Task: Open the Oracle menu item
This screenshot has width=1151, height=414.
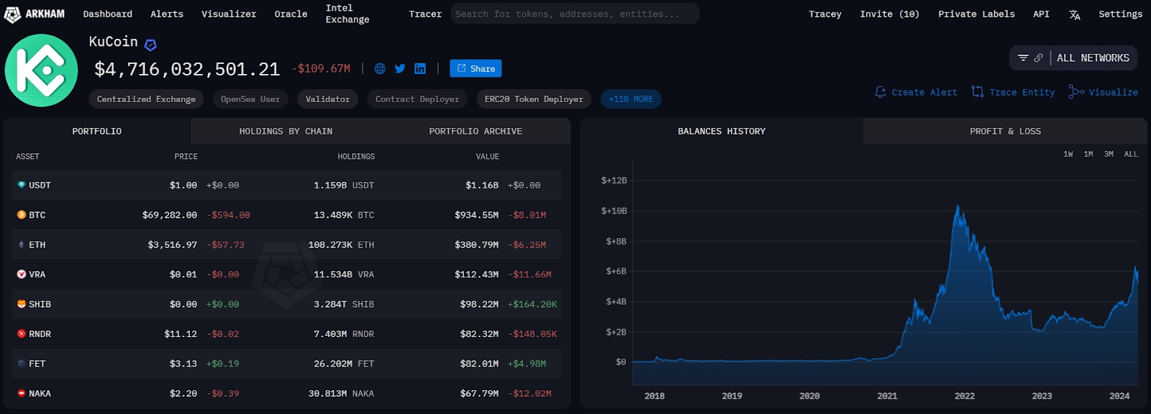Action: click(291, 14)
